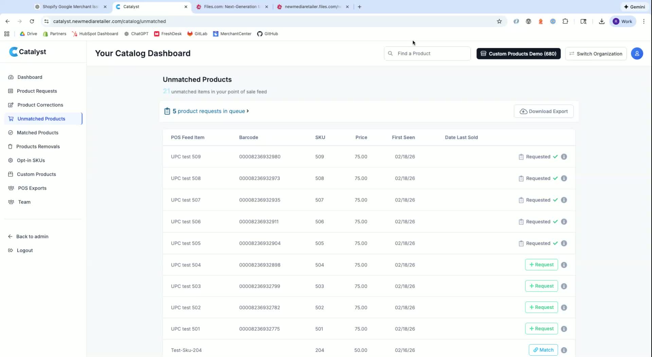Open ChatGPT bookmark

coord(136,34)
